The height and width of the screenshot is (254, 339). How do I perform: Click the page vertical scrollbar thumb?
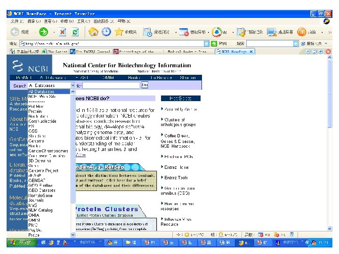(x=330, y=94)
